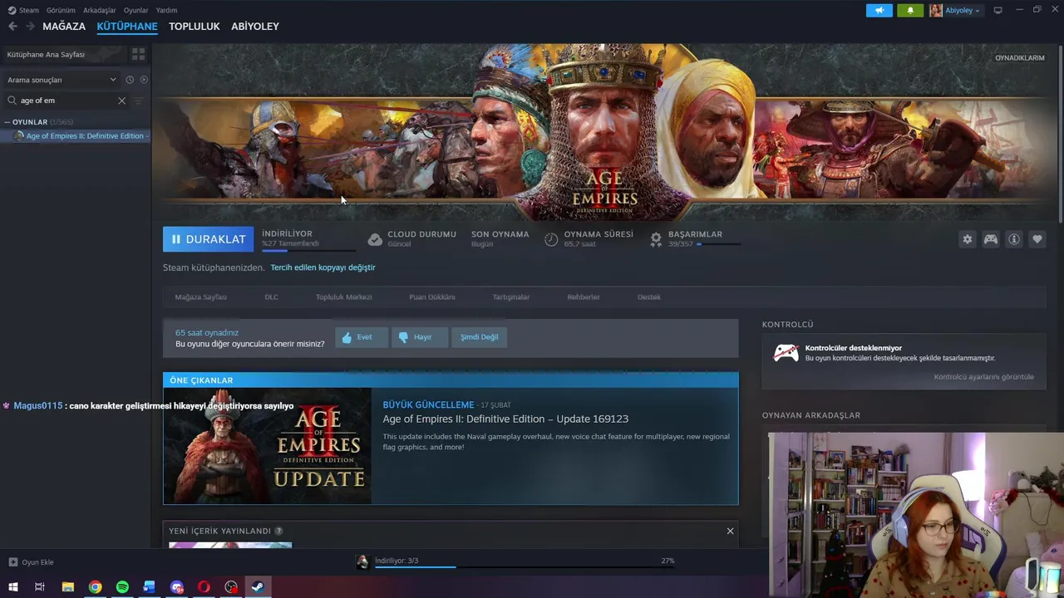Open Discord from taskbar
The image size is (1064, 598).
click(x=177, y=587)
